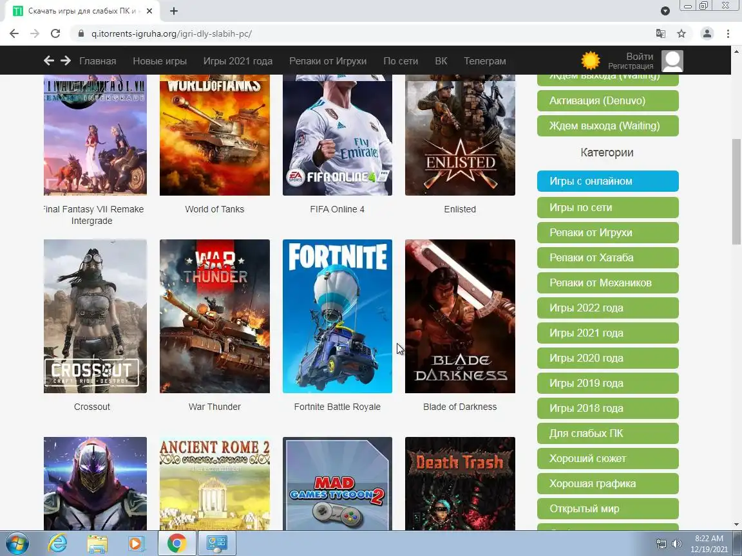The height and width of the screenshot is (556, 742).
Task: Open the Fortnite cover image
Action: tap(338, 317)
